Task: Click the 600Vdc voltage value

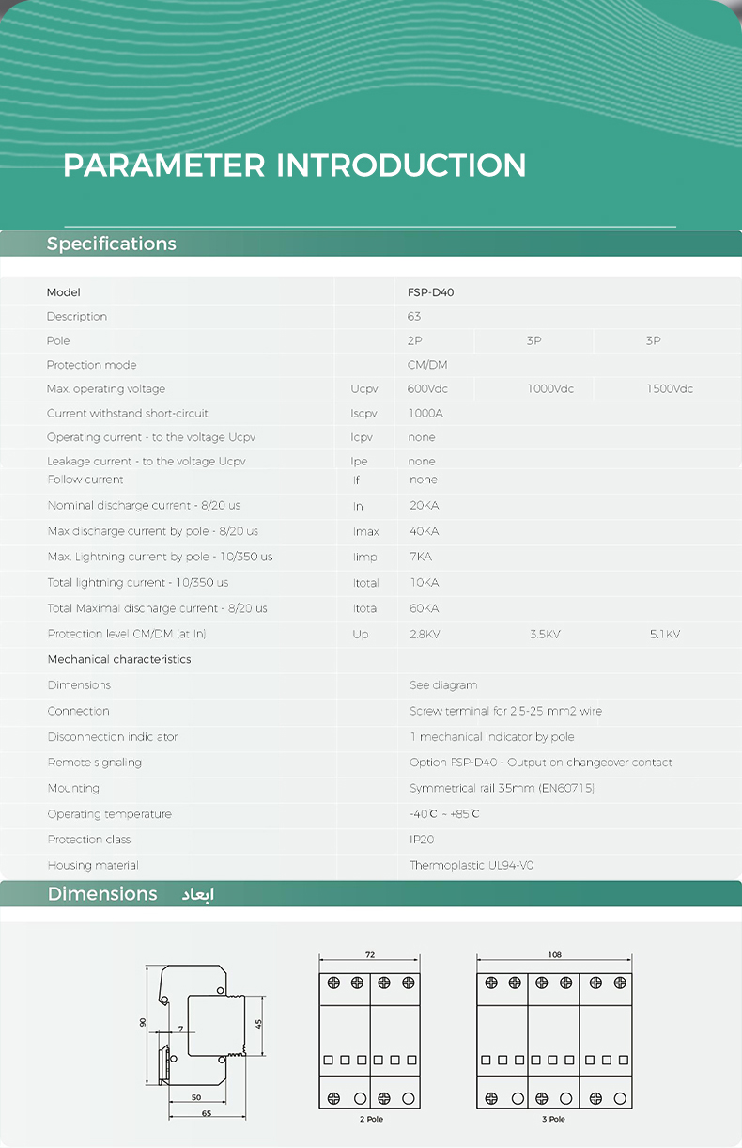Action: [x=427, y=389]
